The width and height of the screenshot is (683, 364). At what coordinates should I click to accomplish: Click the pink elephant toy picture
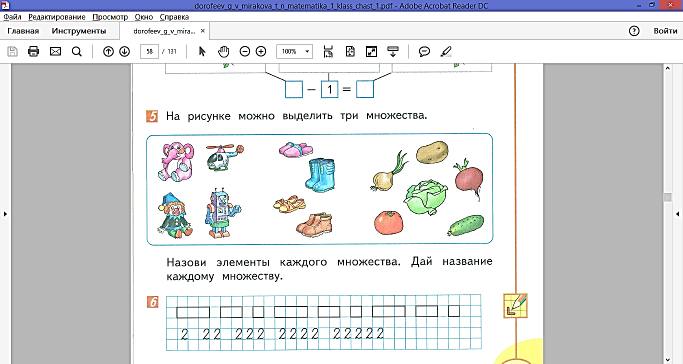coord(175,161)
